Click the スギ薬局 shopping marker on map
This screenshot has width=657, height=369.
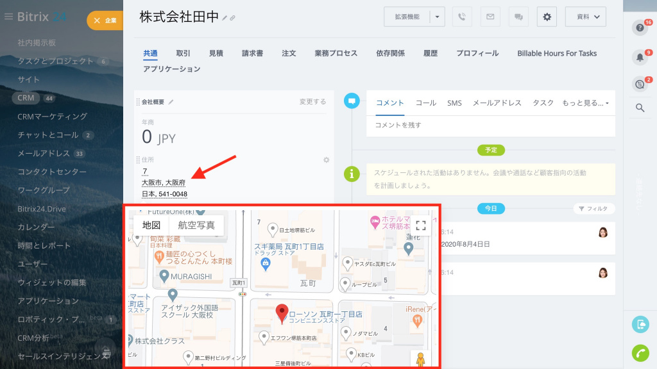pos(265,263)
